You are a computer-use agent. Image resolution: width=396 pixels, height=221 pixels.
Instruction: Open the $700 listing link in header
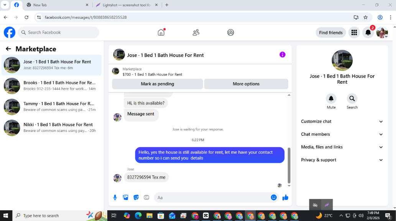[152, 74]
